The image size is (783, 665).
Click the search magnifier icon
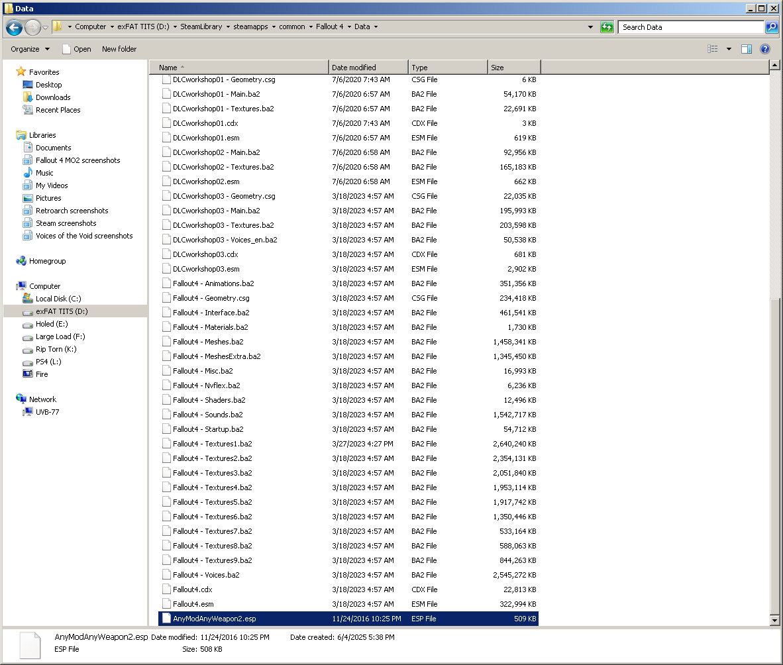point(772,27)
